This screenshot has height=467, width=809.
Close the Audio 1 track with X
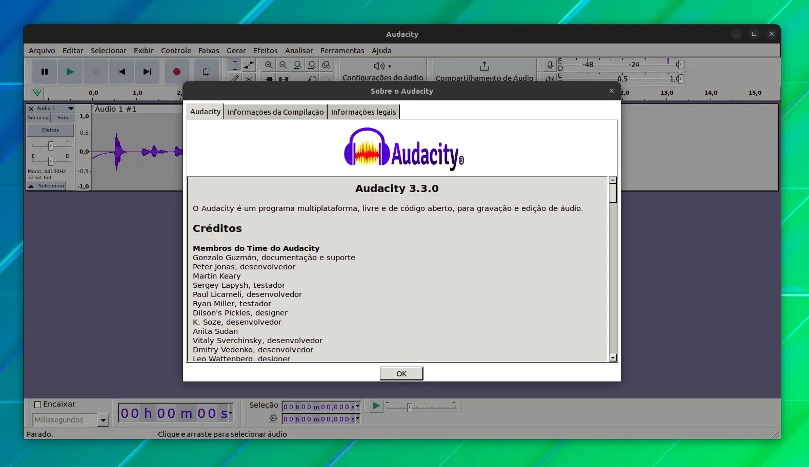31,109
